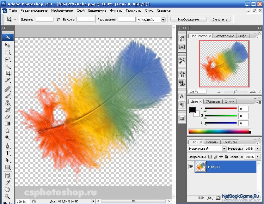This screenshot has height=204, width=264.
Task: Choose the Eraser tool
Action: coord(8,117)
